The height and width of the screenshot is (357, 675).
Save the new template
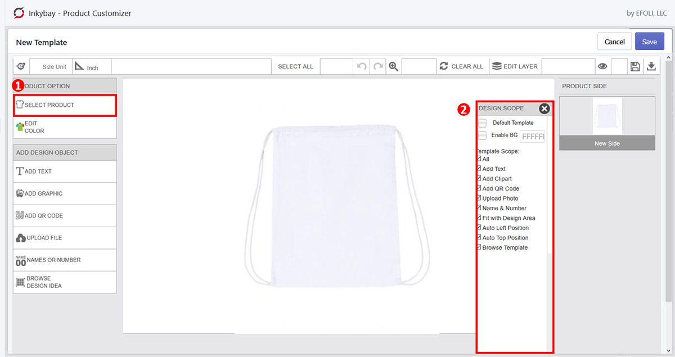click(649, 41)
